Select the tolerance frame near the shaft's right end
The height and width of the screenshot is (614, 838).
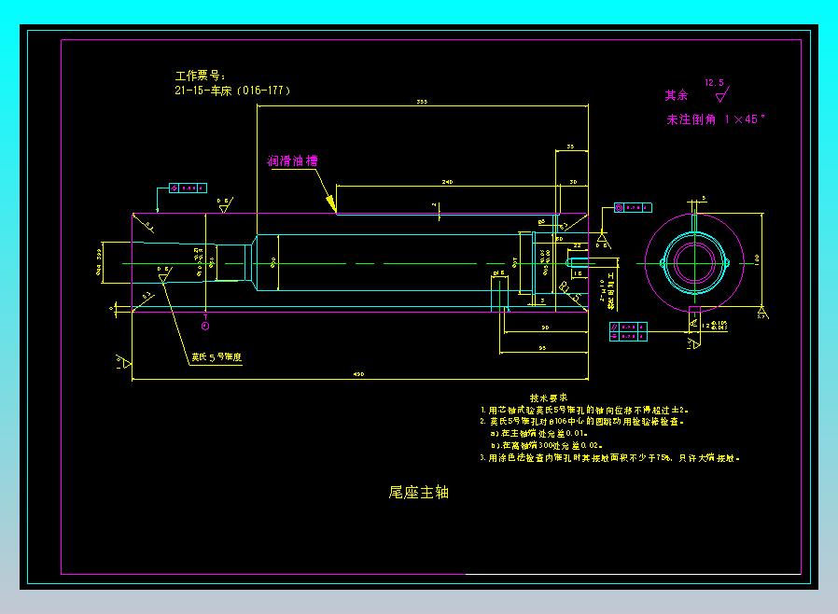[633, 207]
